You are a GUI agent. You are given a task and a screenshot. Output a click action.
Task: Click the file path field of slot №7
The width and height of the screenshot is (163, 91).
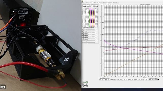tap(89, 40)
